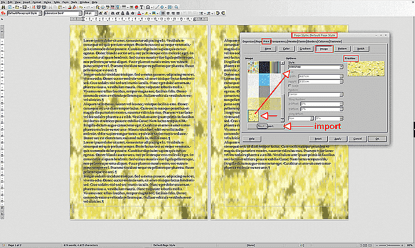Viewport: 415px width, 248px height.
Task: Click the Align Left icon
Action: click(163, 13)
